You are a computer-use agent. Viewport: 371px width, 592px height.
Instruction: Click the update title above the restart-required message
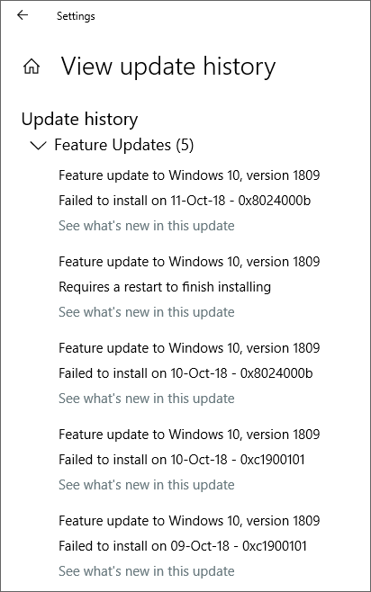(x=189, y=262)
